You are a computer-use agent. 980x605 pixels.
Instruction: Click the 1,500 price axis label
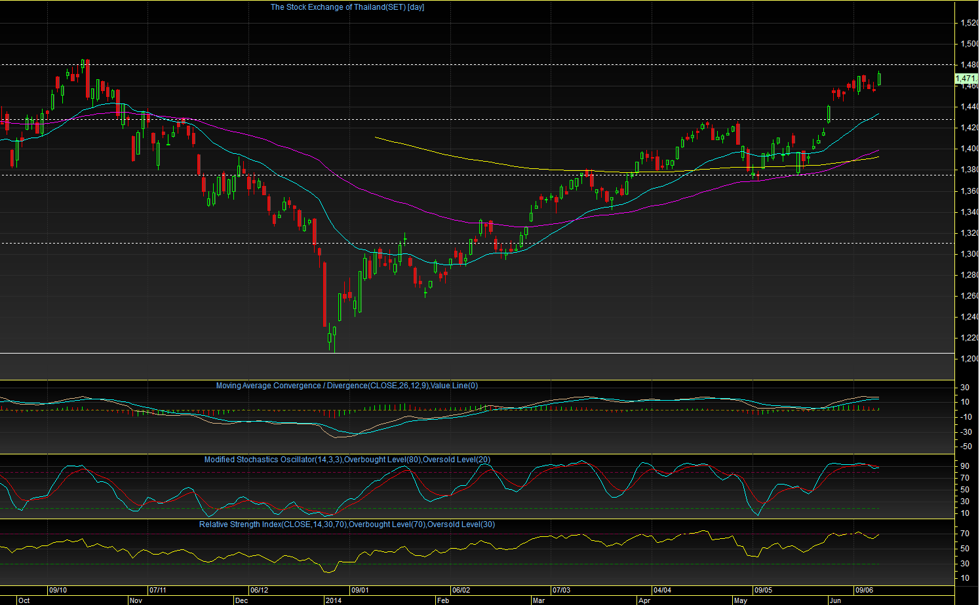tap(970, 44)
